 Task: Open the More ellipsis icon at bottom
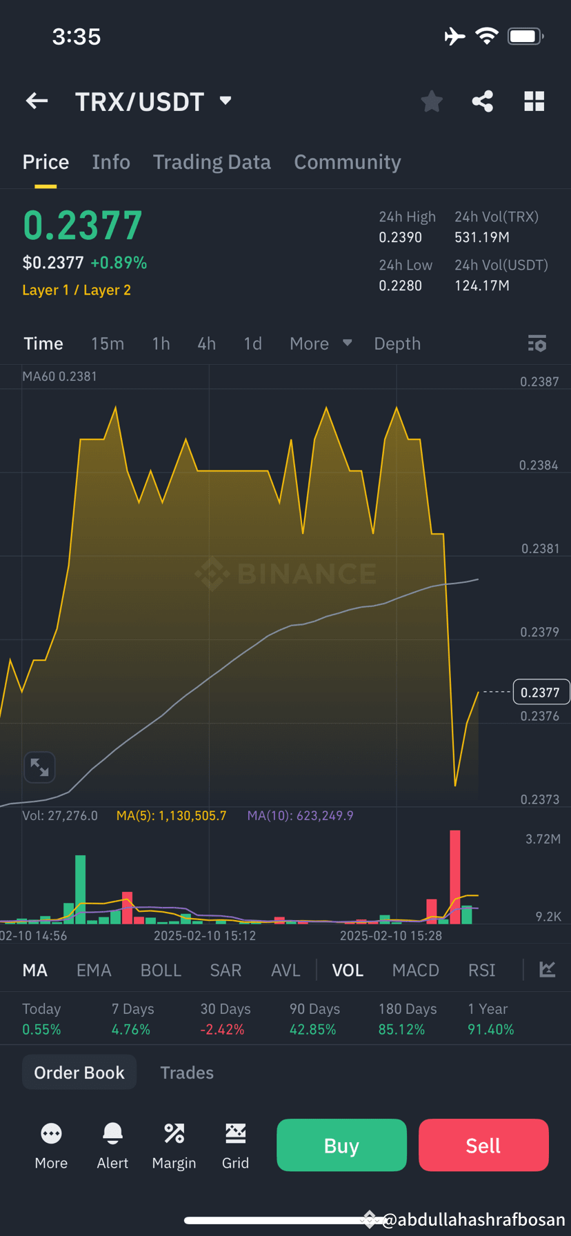(51, 1133)
